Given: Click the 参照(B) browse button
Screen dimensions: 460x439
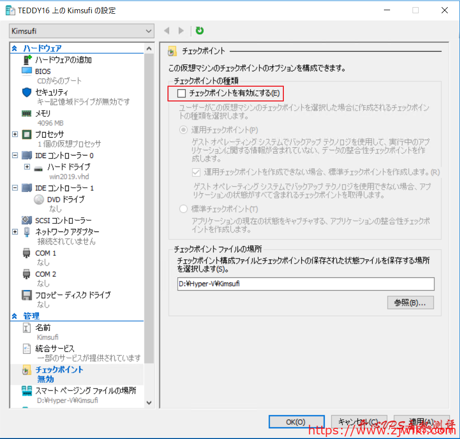Looking at the screenshot, I should [410, 302].
